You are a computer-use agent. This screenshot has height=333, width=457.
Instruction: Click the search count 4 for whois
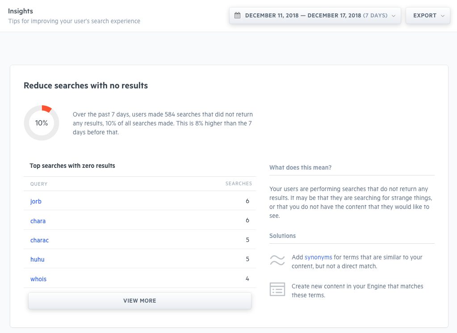(x=247, y=279)
